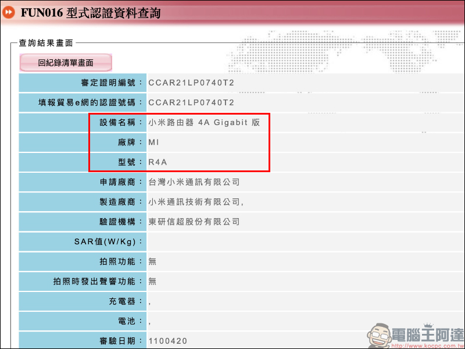Click the manufacturer 小米通訊技術有限公司
Screen dimensions: 465x349
pos(196,202)
